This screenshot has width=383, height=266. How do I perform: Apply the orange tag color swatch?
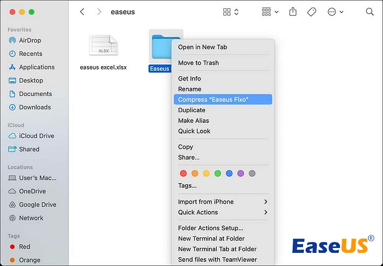point(195,174)
